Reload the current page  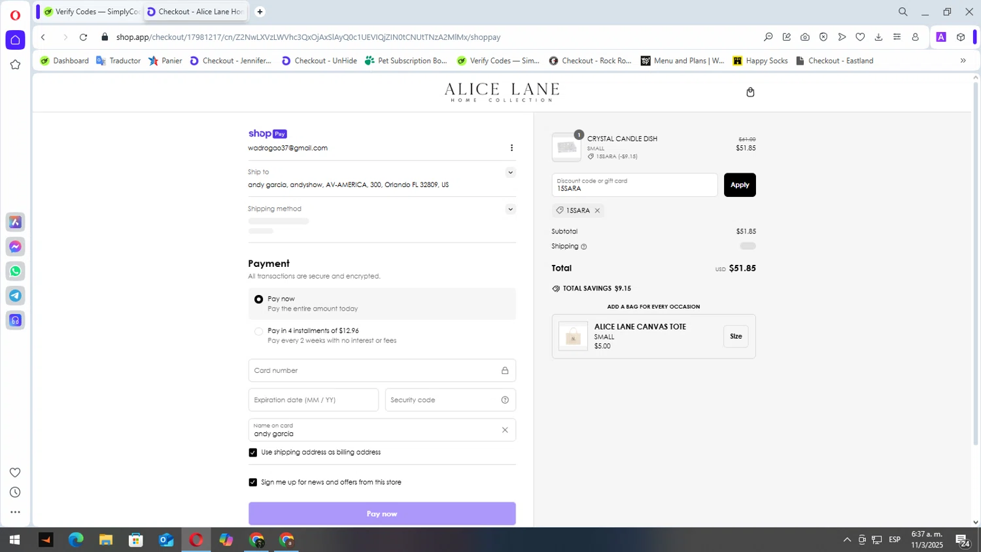(83, 37)
